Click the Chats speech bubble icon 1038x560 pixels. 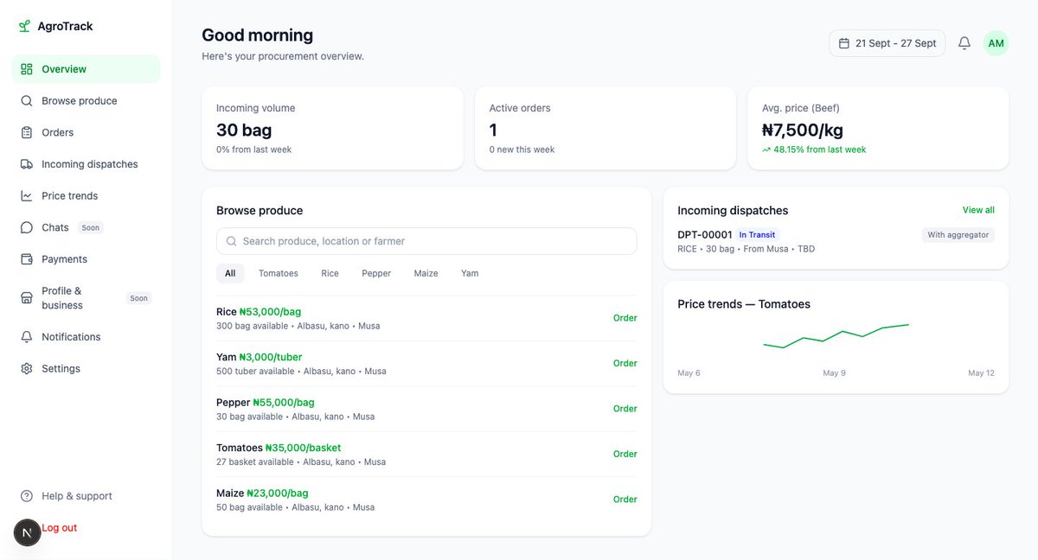pyautogui.click(x=27, y=227)
